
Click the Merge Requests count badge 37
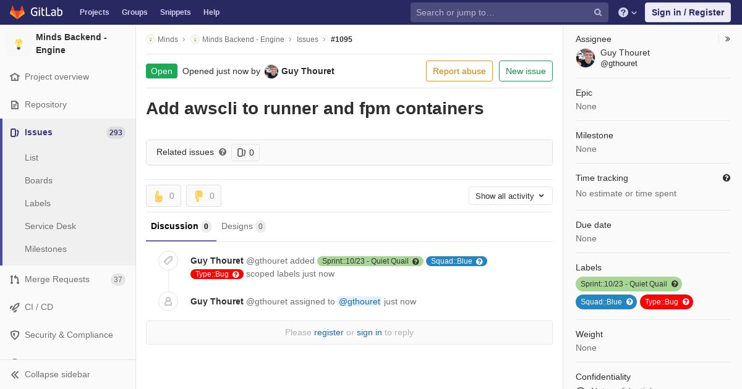click(x=117, y=280)
